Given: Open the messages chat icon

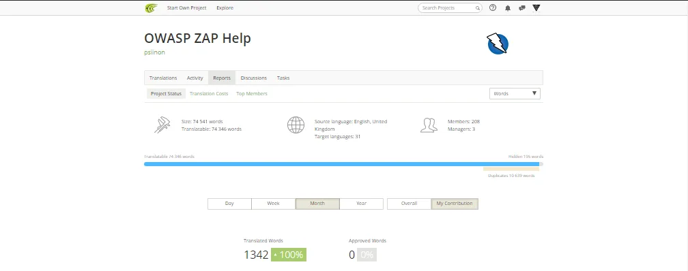Looking at the screenshot, I should (x=521, y=8).
